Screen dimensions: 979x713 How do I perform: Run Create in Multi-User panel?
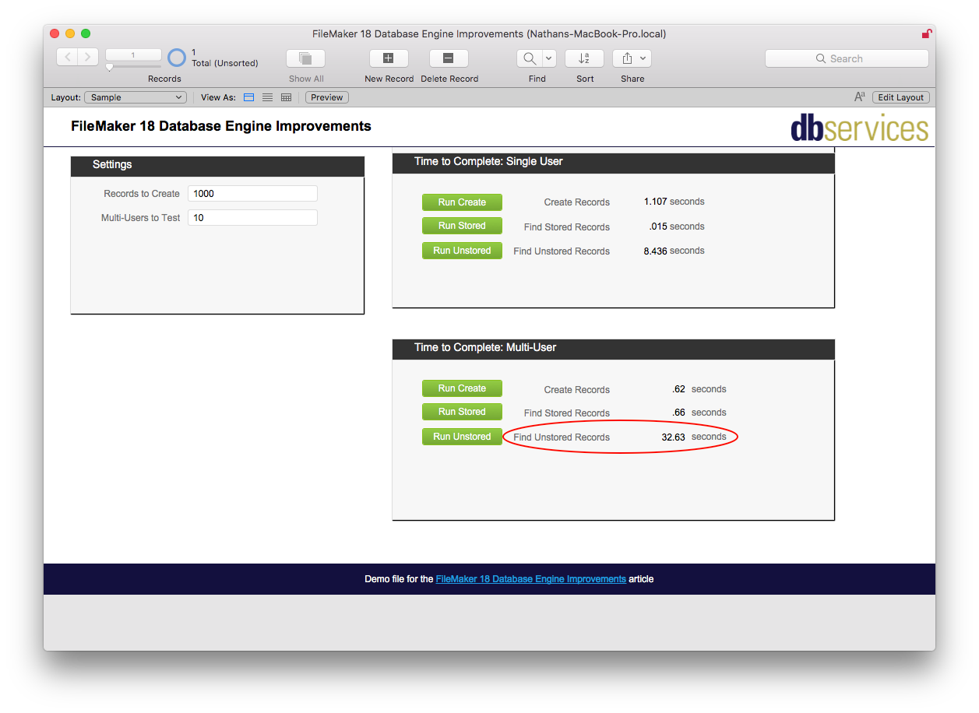click(462, 388)
